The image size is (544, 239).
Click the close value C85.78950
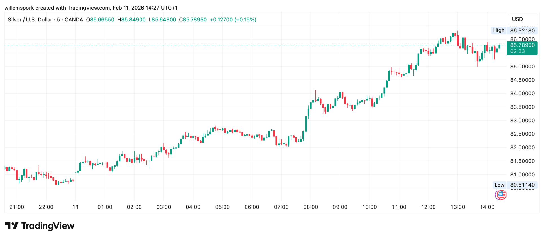tap(193, 20)
